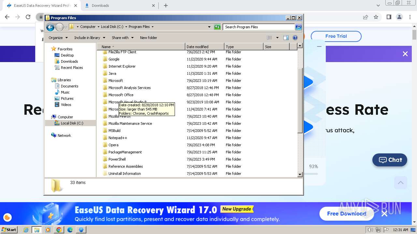Image resolution: width=417 pixels, height=234 pixels.
Task: Click the browser reload icon
Action: tap(28, 17)
